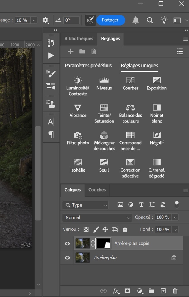Open the Brushes panel icon
Screen dimensions: 189x297
(51, 86)
